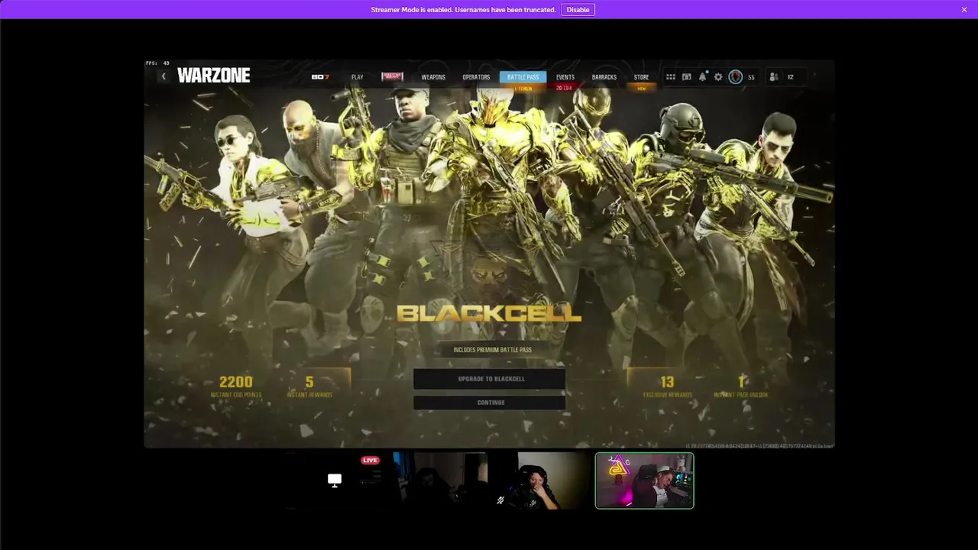This screenshot has width=978, height=550.
Task: Dismiss the Streamer Mode banner
Action: point(964,10)
